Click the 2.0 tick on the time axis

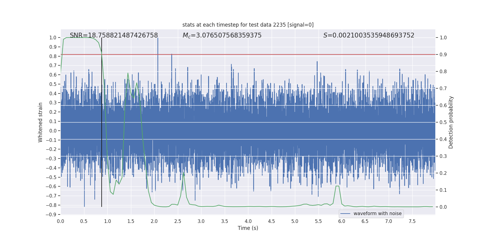[x=154, y=221]
